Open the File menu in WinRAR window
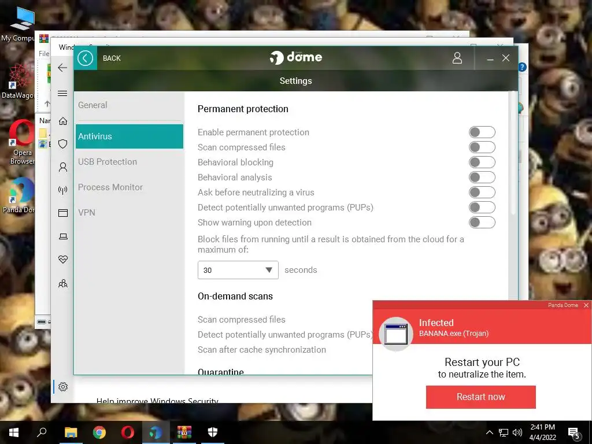 point(44,54)
